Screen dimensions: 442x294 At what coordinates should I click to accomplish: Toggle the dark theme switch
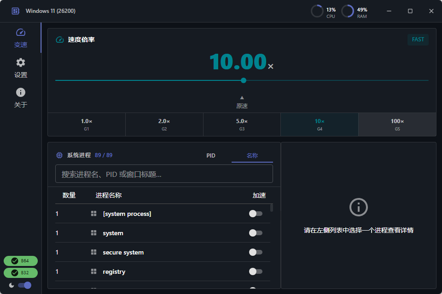(25, 285)
